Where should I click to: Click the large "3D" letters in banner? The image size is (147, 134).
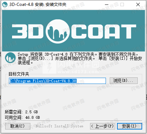(28, 31)
